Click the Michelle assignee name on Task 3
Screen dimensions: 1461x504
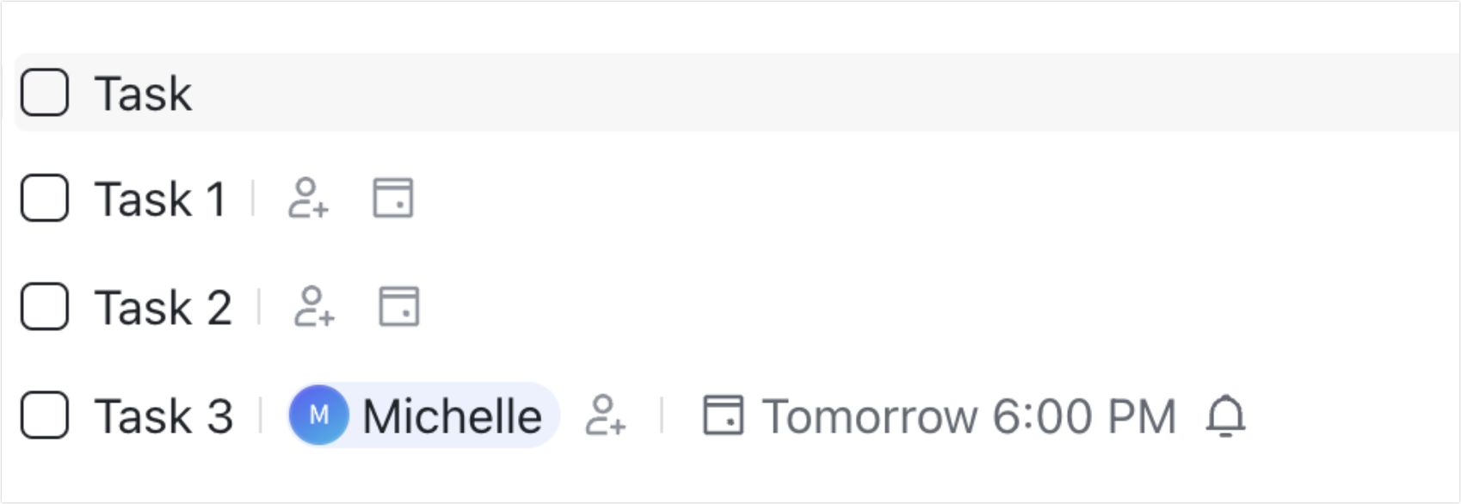pyautogui.click(x=452, y=416)
